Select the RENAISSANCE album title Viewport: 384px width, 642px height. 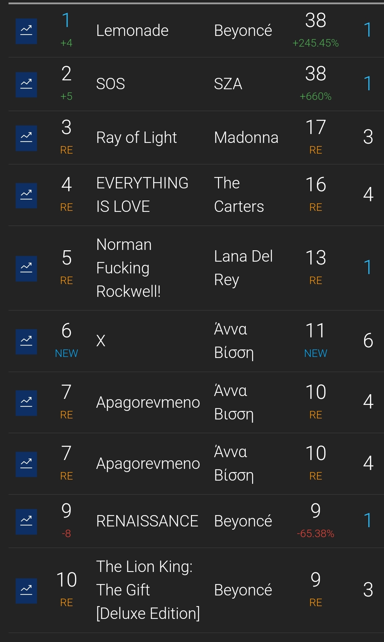[147, 521]
